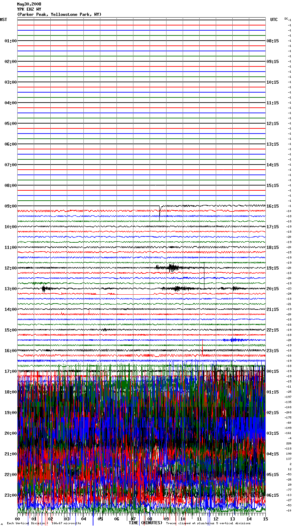Select the 14:00 MST time label
This screenshot has width=293, height=528.
click(x=11, y=309)
